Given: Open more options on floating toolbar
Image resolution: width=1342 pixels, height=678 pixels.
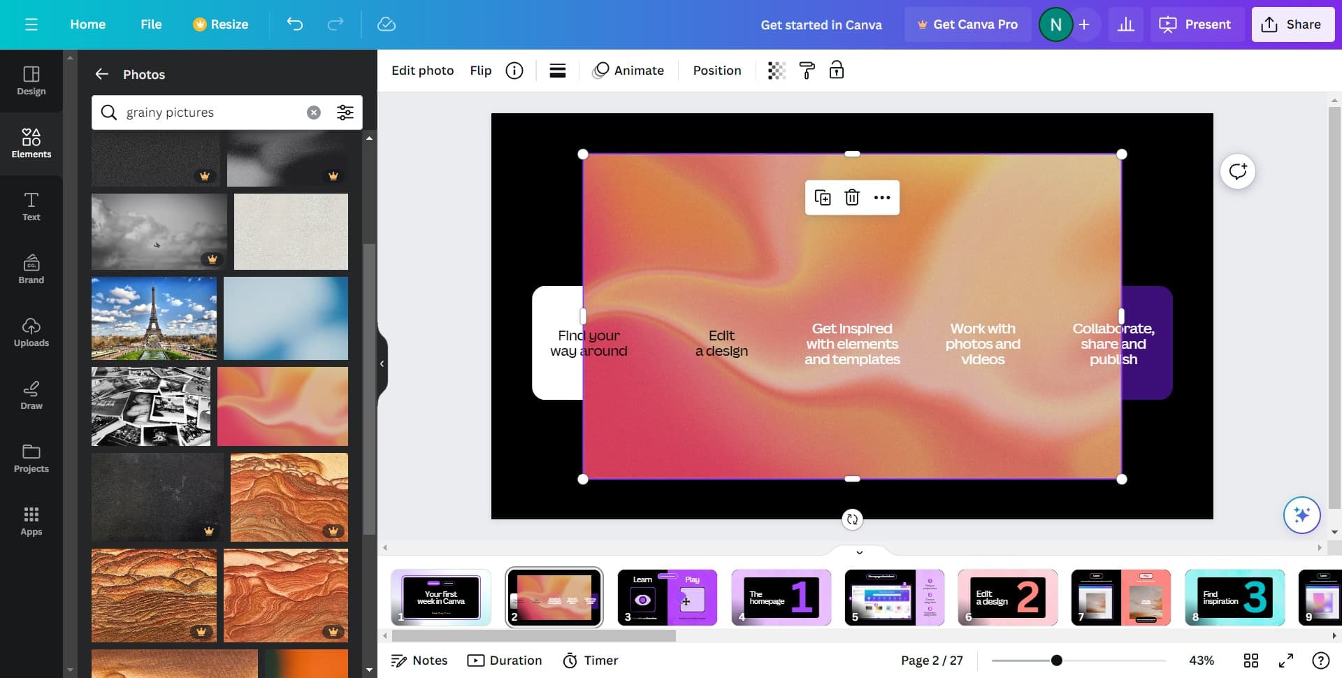Looking at the screenshot, I should coord(881,198).
